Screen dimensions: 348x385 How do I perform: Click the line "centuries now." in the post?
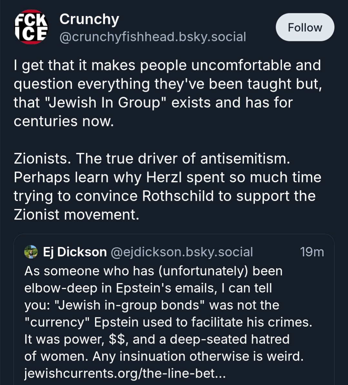[x=64, y=121]
